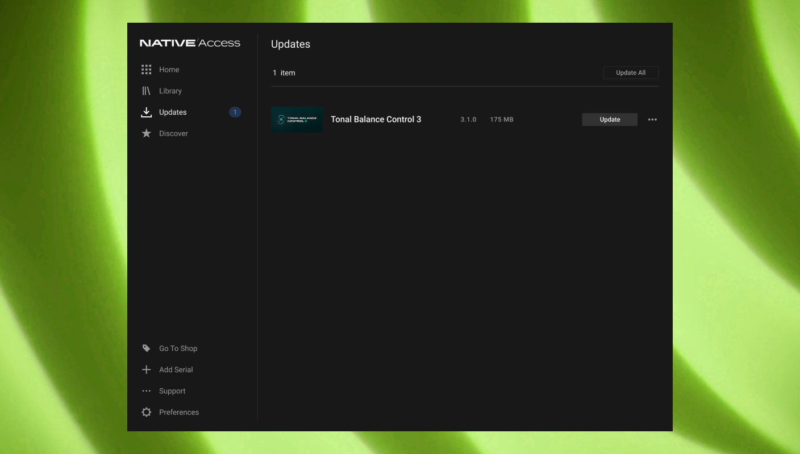
Task: Click the Tonal Balance Control 3 title
Action: point(376,119)
